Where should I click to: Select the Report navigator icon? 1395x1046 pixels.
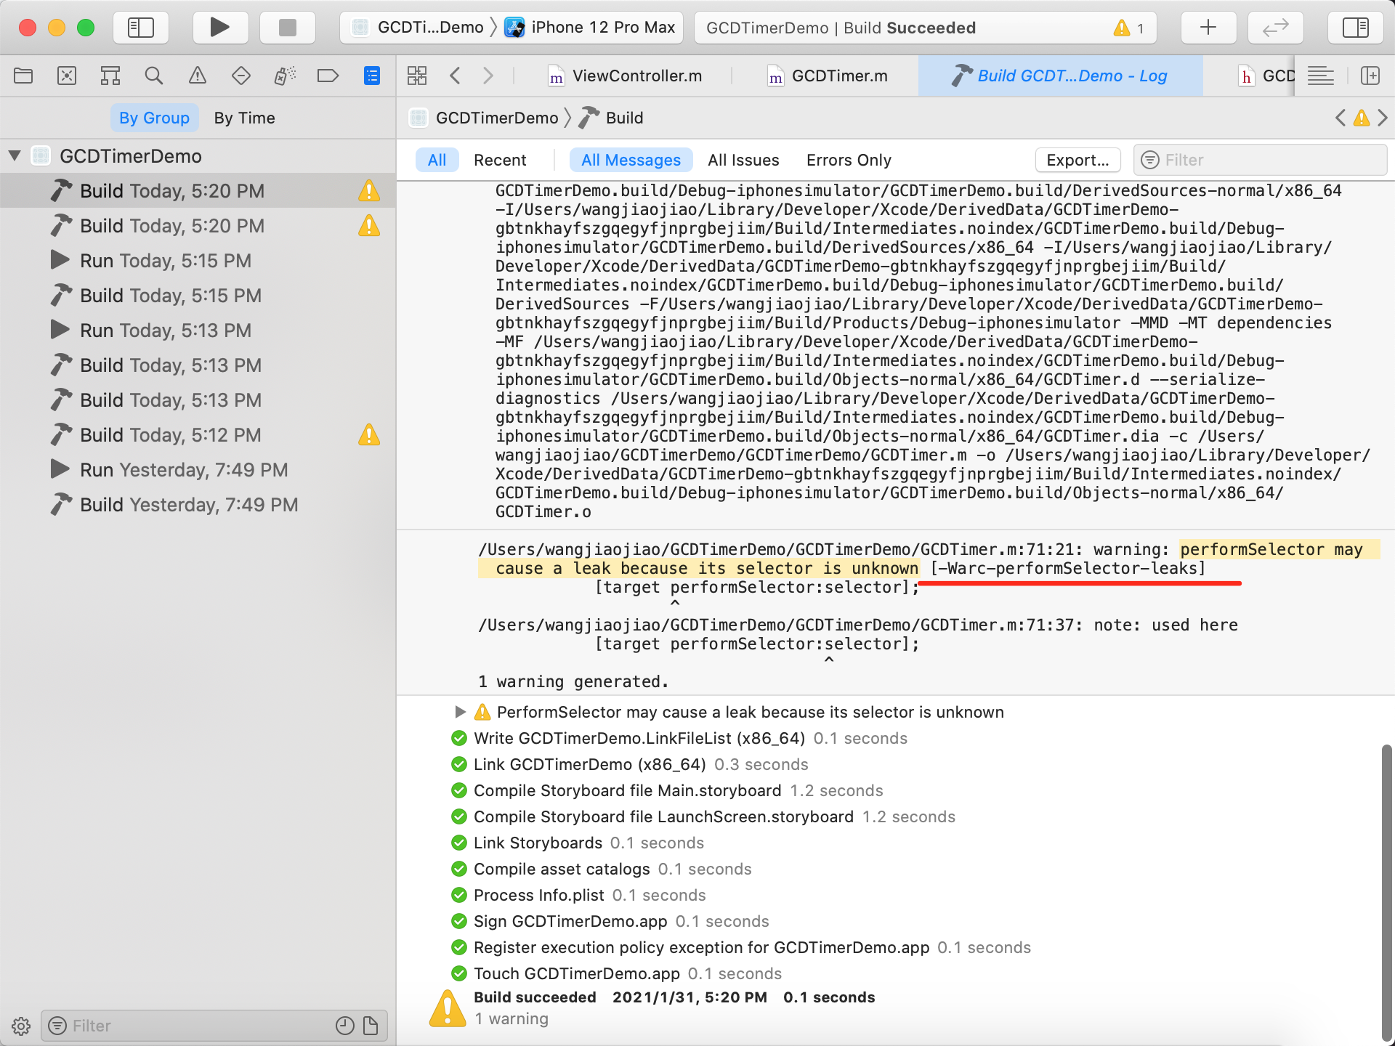pos(371,76)
